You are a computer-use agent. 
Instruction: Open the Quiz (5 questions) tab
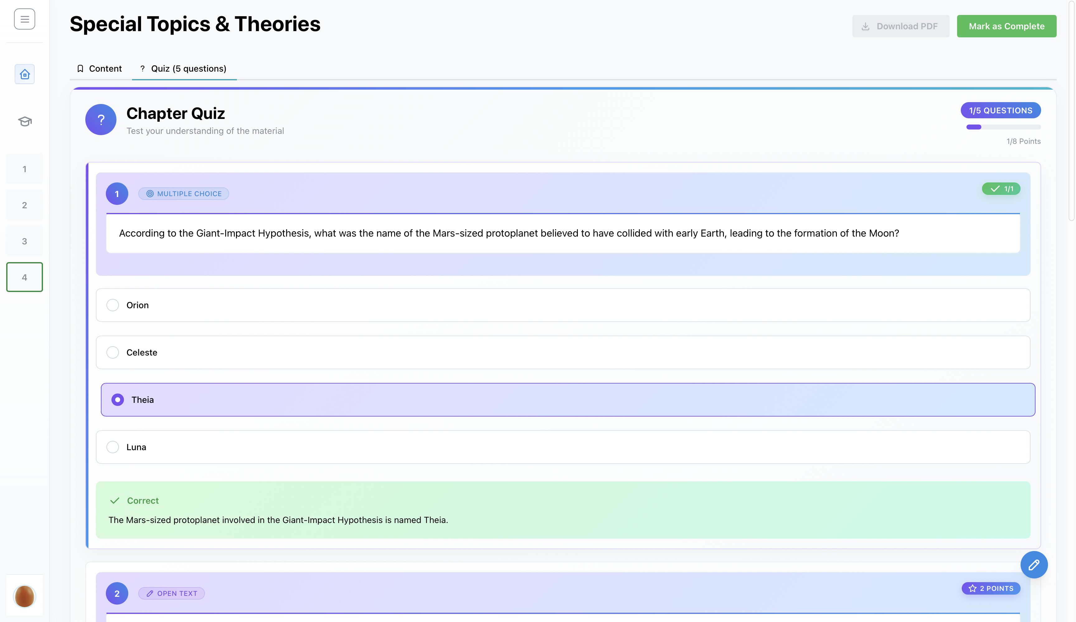(x=184, y=69)
